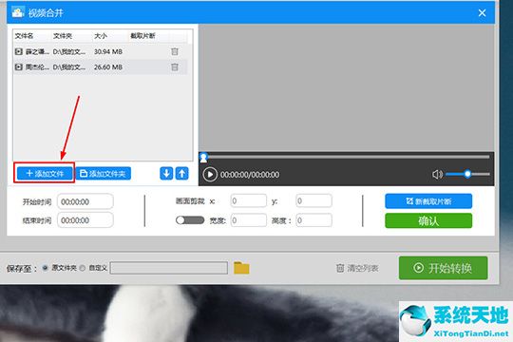This screenshot has height=342, width=513.
Task: Focus the crop x input field
Action: [248, 200]
